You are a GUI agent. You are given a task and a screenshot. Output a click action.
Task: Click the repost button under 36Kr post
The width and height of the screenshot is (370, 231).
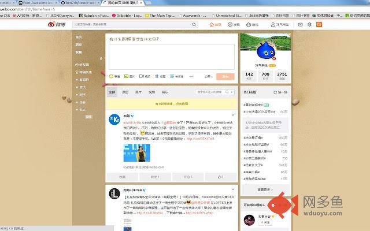point(155,177)
